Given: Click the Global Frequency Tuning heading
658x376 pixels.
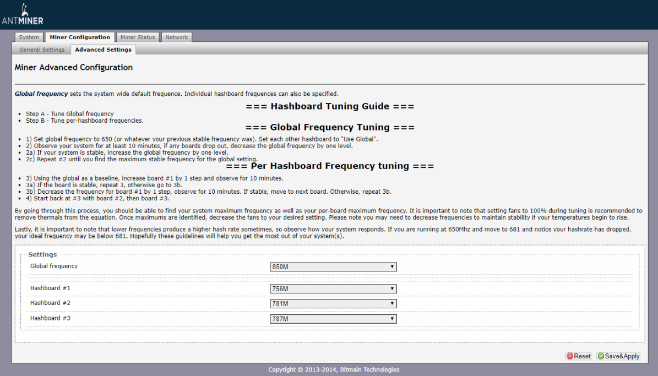Looking at the screenshot, I should pos(330,127).
